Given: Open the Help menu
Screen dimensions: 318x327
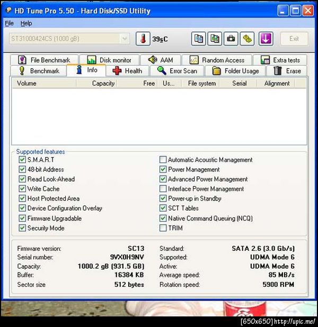Looking at the screenshot, I should [x=26, y=23].
